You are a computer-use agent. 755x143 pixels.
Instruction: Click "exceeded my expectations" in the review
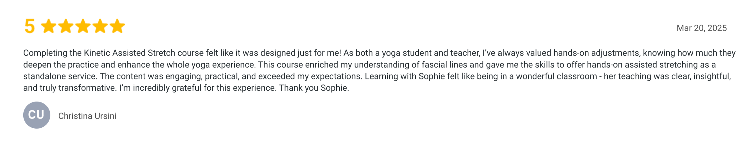tap(310, 77)
